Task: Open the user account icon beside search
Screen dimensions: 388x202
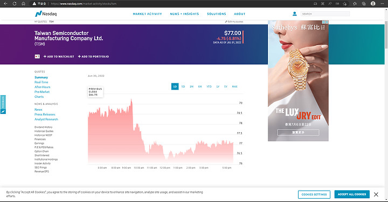Action: (x=294, y=14)
